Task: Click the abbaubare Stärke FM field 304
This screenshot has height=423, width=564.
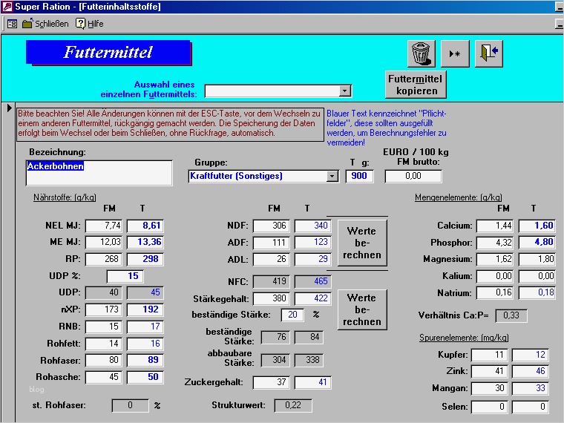Action: pos(275,360)
